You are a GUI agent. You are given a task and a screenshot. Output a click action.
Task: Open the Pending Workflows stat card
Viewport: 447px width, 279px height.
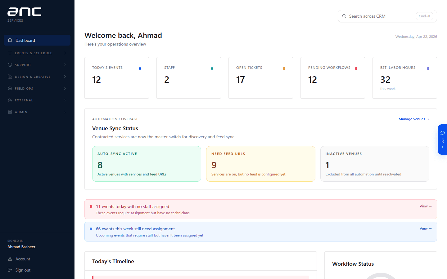coord(333,78)
